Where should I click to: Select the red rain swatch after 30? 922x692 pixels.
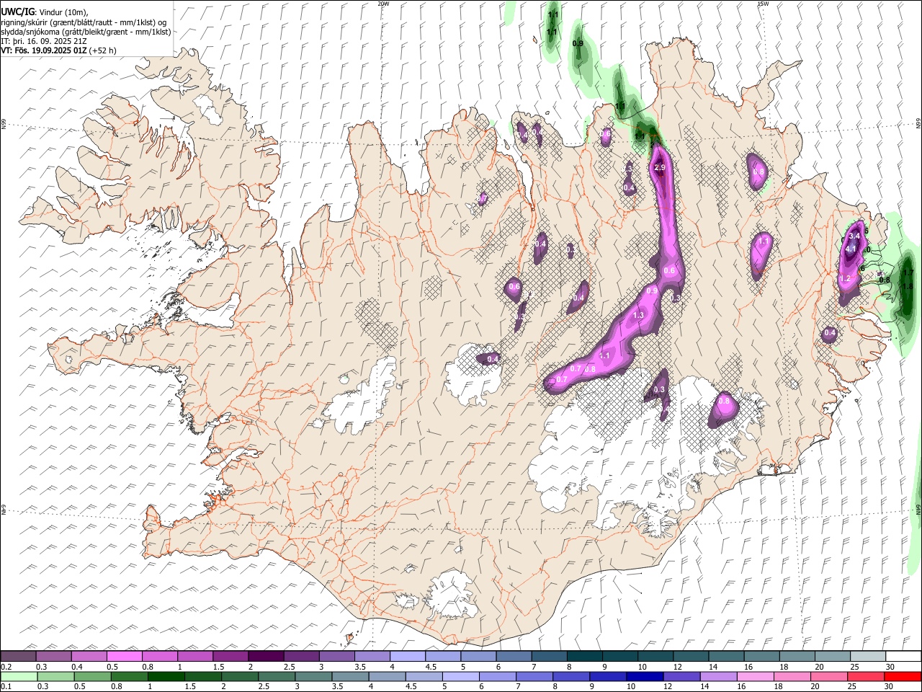pos(902,677)
